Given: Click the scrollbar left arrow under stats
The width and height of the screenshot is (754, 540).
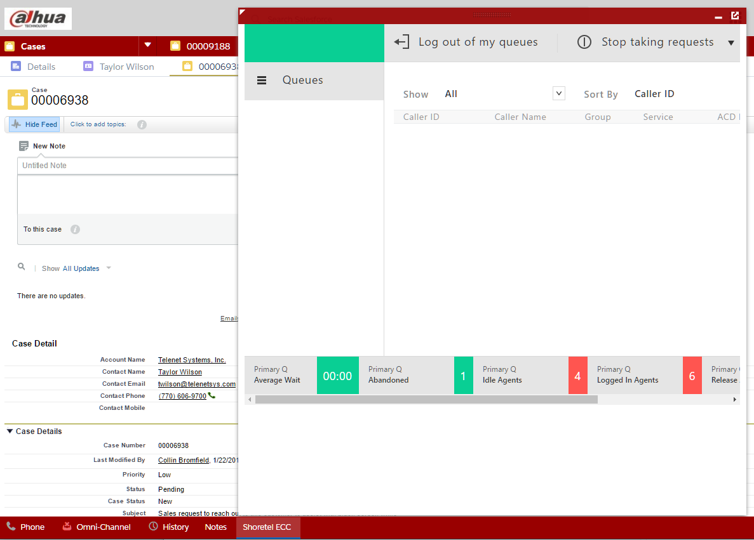Looking at the screenshot, I should (250, 400).
